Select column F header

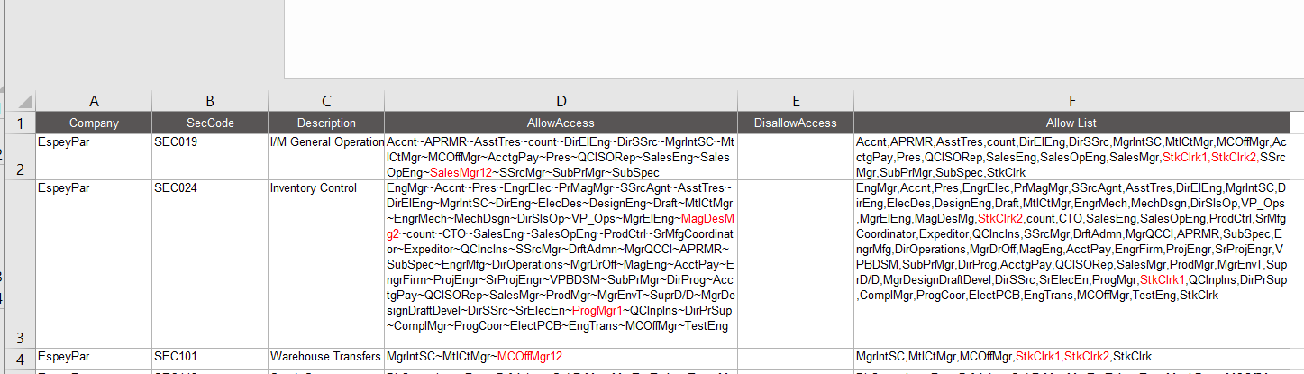pos(1071,102)
